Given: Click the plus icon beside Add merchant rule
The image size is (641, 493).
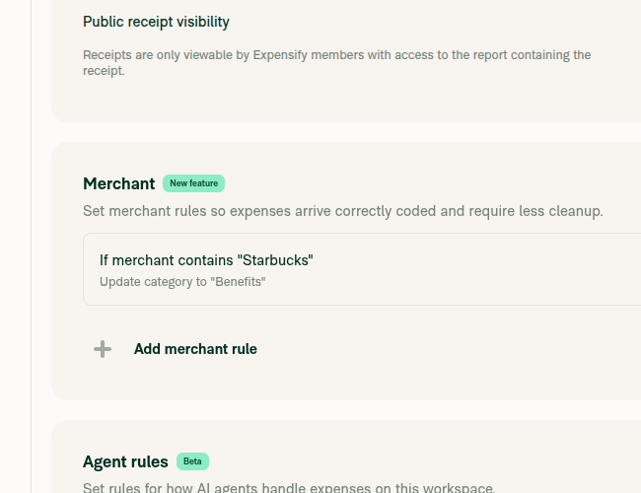Looking at the screenshot, I should point(103,349).
